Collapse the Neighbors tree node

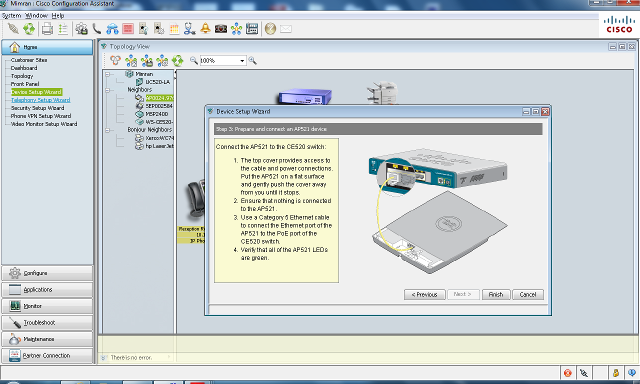coord(107,90)
